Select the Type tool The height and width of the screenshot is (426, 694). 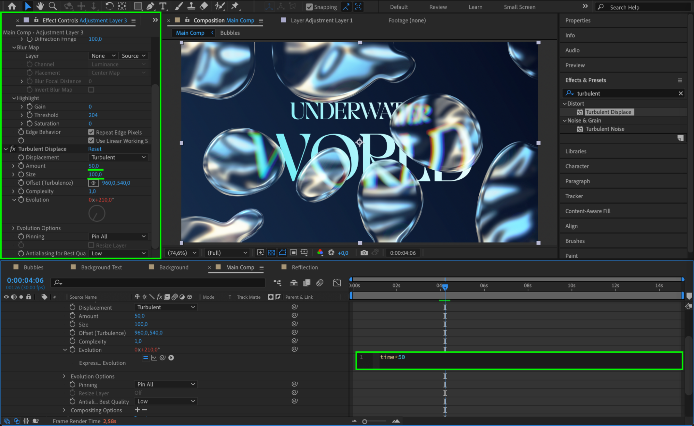[162, 6]
